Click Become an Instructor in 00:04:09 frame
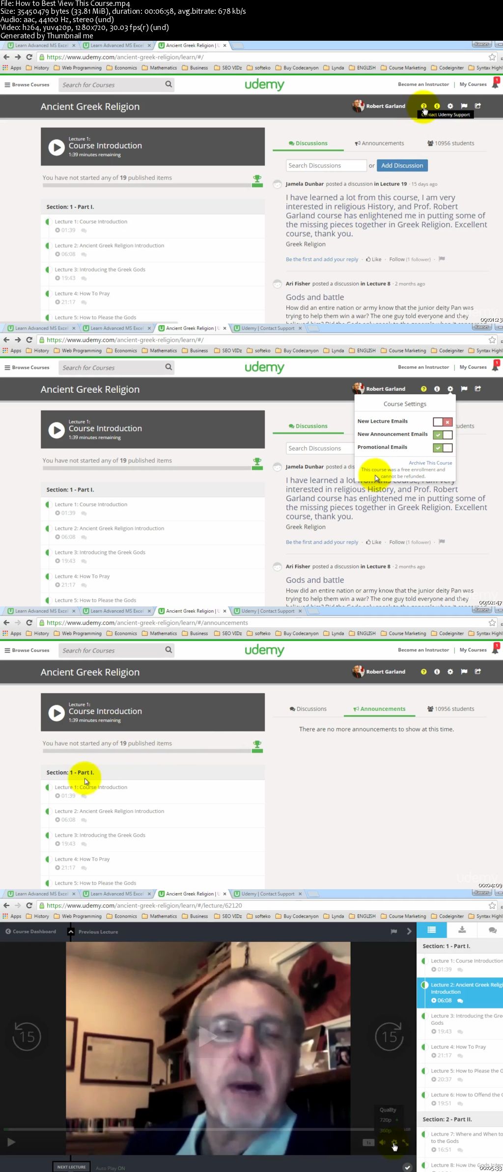Image resolution: width=503 pixels, height=1172 pixels. 423,650
